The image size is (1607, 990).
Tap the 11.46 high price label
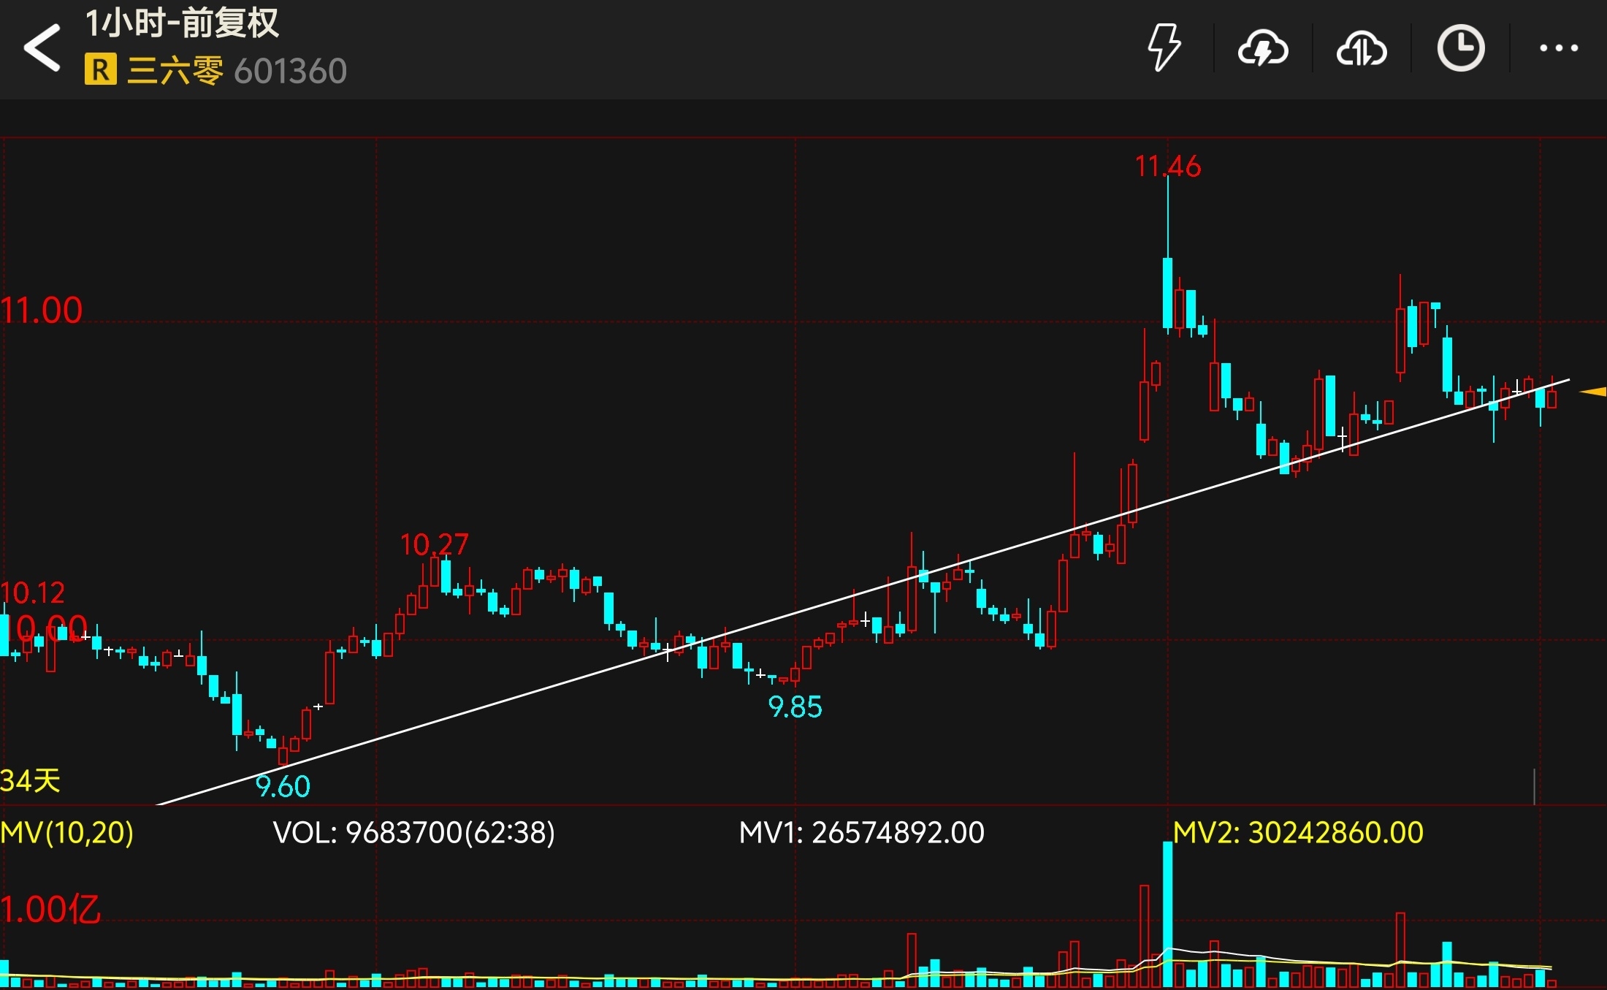pyautogui.click(x=1167, y=167)
